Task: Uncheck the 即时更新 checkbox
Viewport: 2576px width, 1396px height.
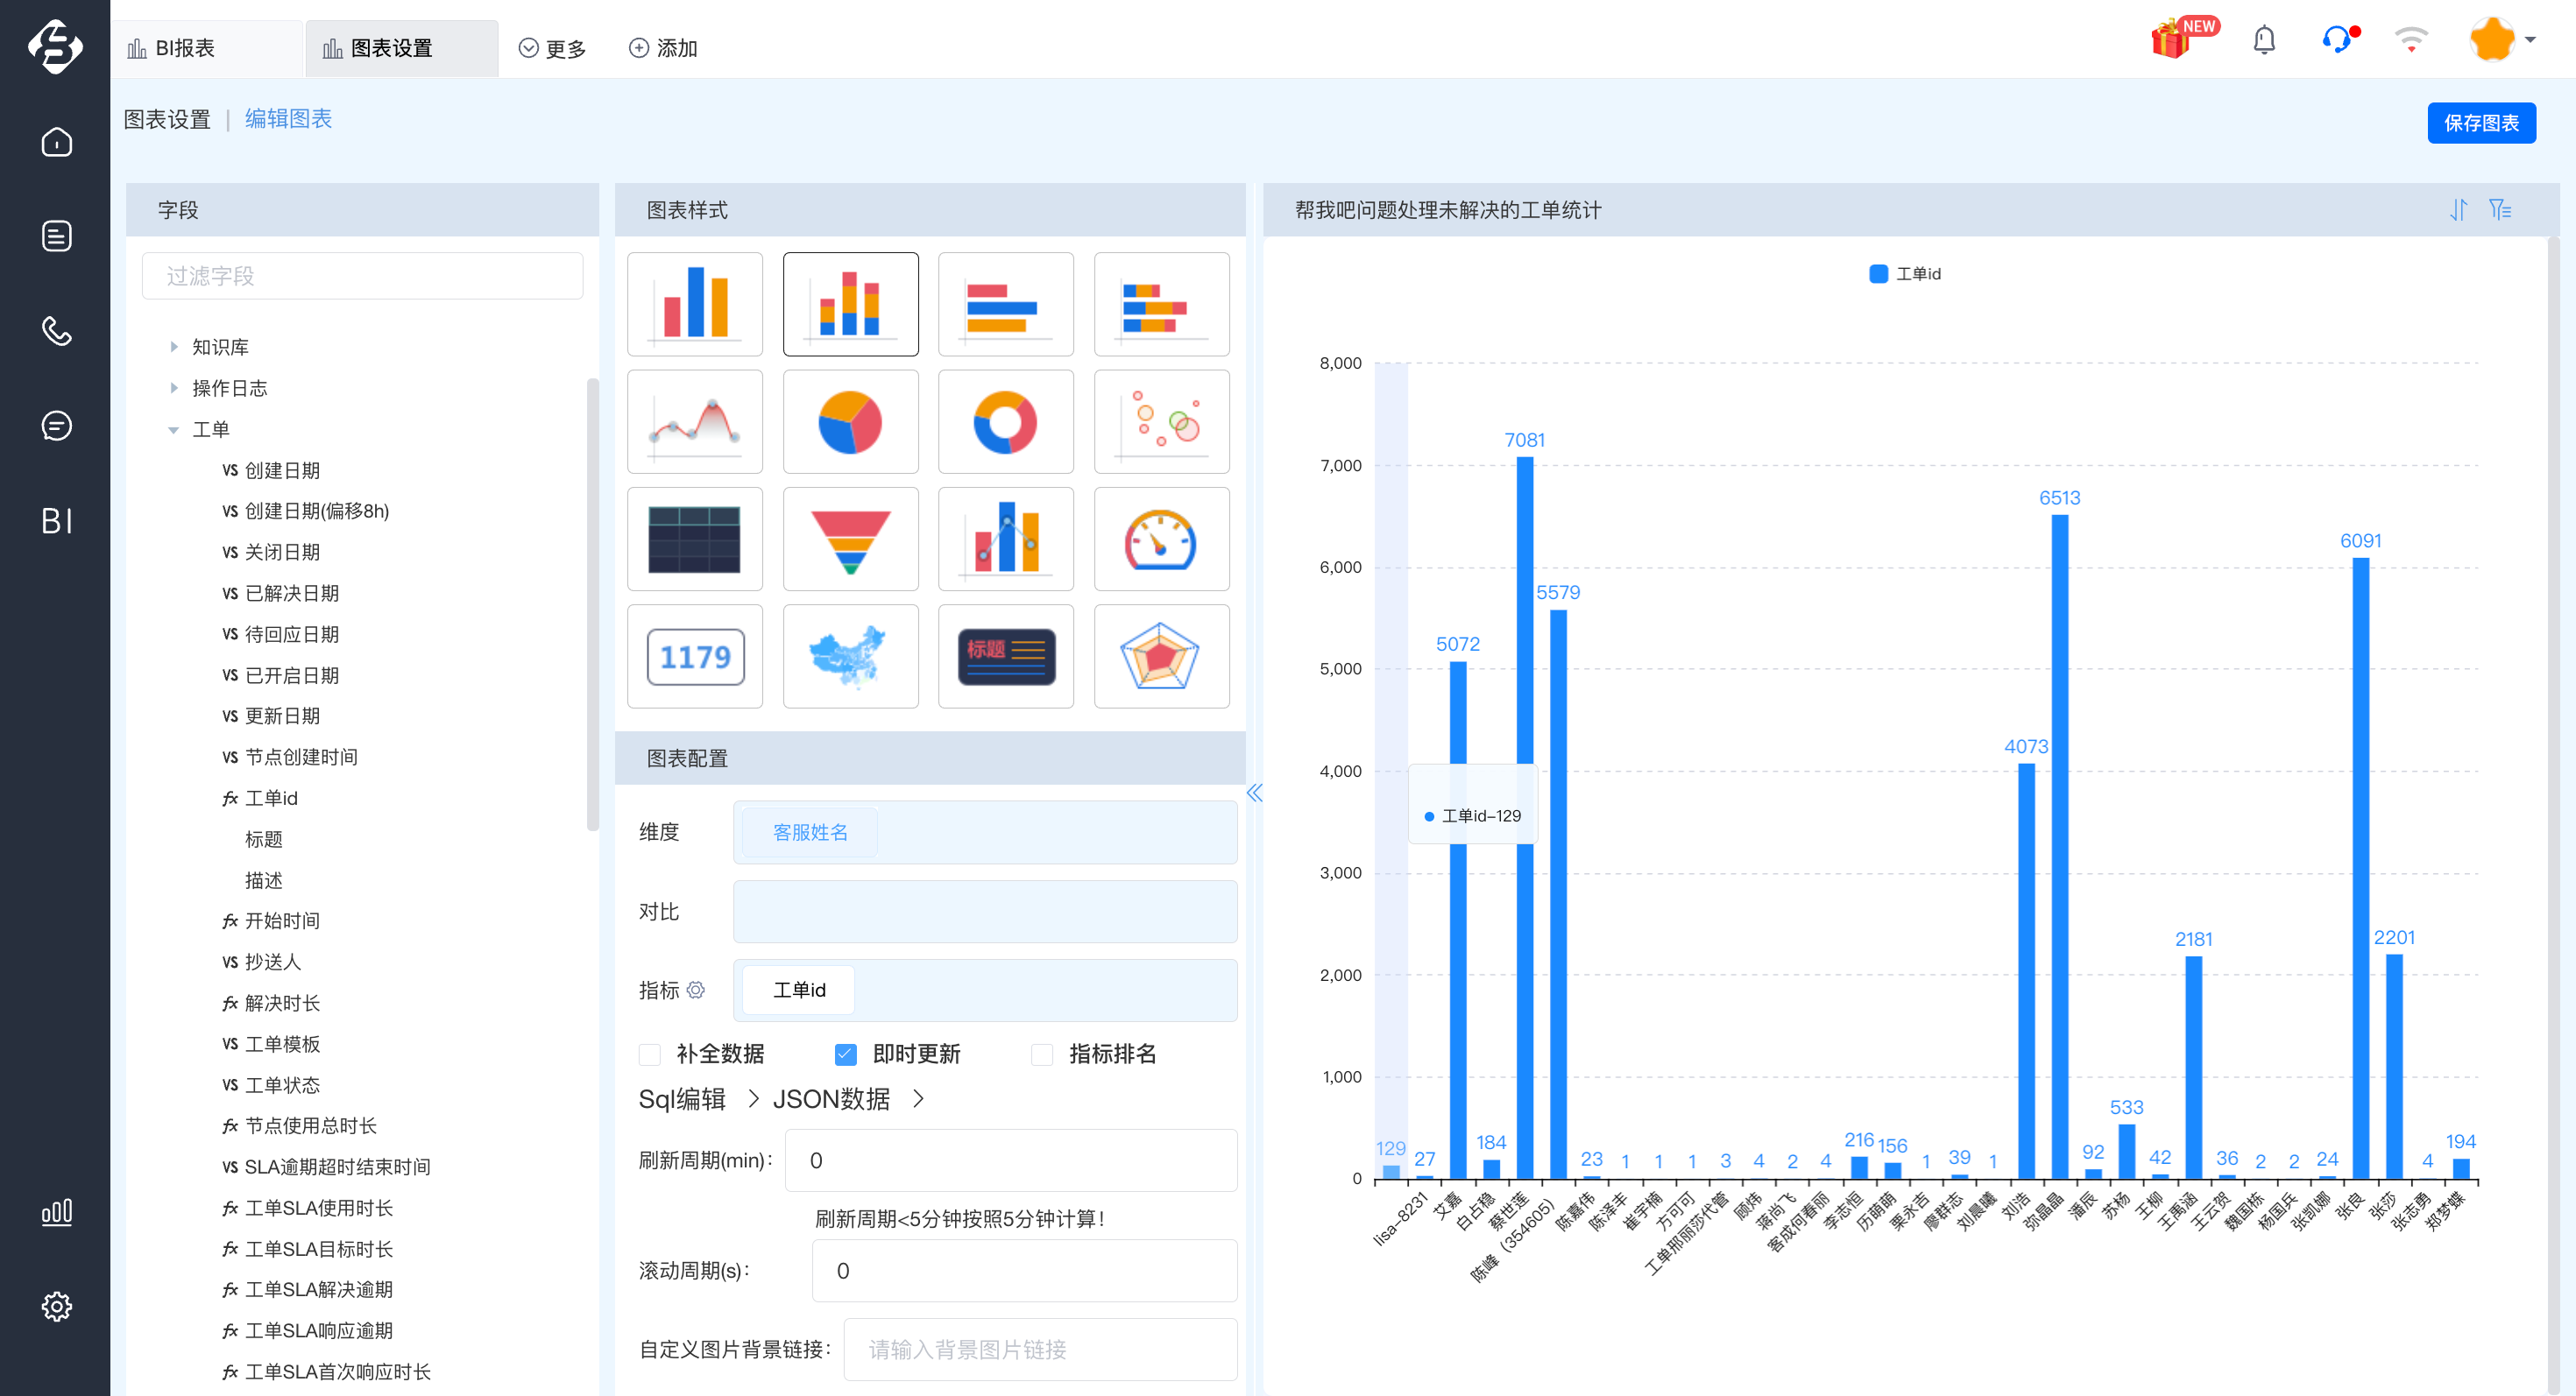Action: point(846,1054)
